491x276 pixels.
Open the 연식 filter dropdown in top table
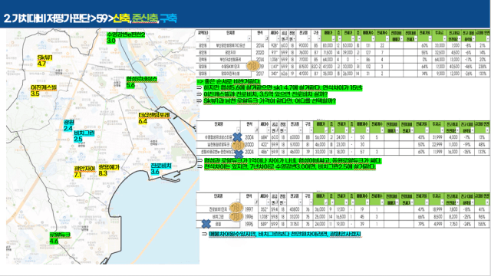click(267, 38)
